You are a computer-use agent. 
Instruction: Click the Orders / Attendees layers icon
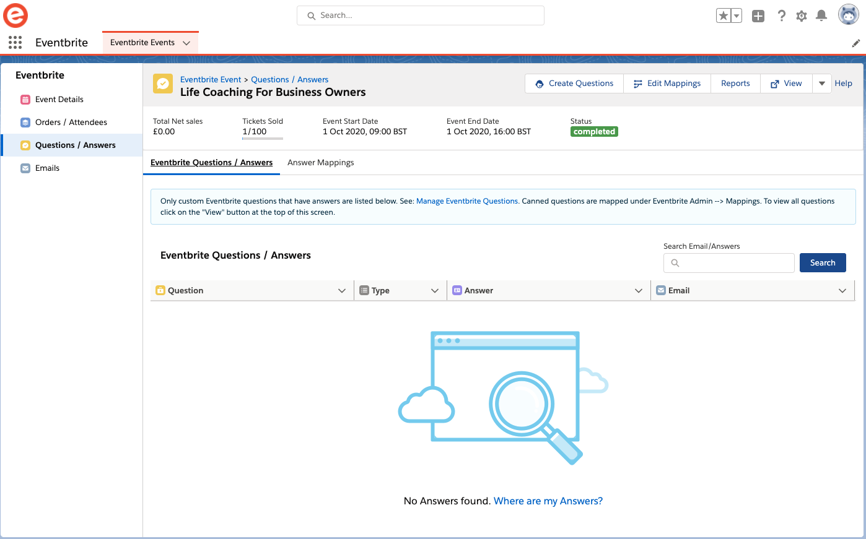25,122
